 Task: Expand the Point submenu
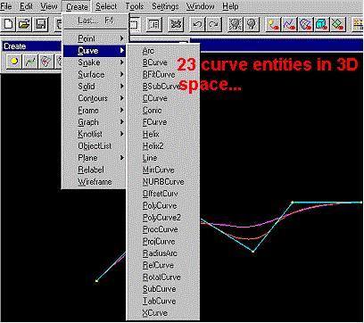click(95, 38)
